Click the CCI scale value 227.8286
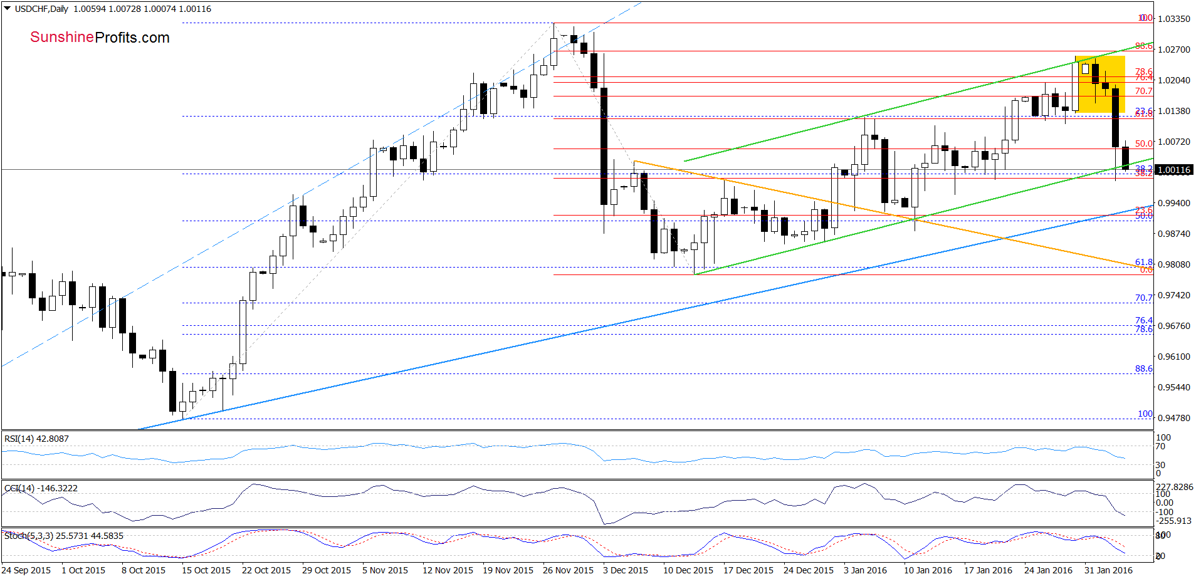Viewport: 1196px width, 579px height. coord(1174,487)
